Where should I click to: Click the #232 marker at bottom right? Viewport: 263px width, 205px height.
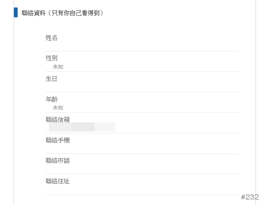(x=249, y=197)
